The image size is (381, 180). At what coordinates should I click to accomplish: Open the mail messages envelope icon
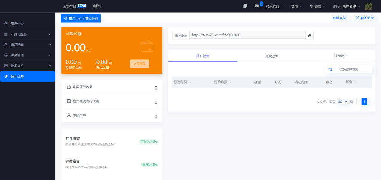[x=257, y=6]
